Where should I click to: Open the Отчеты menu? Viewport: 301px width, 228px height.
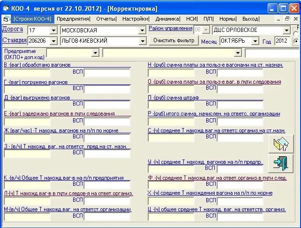106,19
